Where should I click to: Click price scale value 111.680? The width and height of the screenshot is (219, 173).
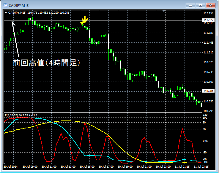pos(208,33)
